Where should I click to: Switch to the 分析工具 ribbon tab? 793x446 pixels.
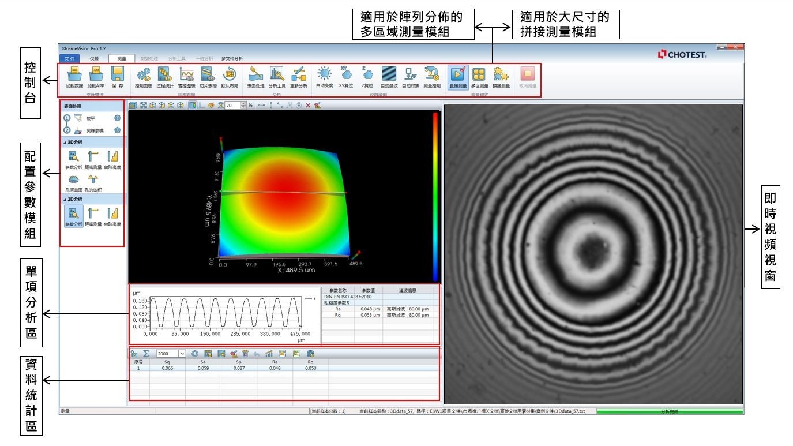tap(176, 58)
